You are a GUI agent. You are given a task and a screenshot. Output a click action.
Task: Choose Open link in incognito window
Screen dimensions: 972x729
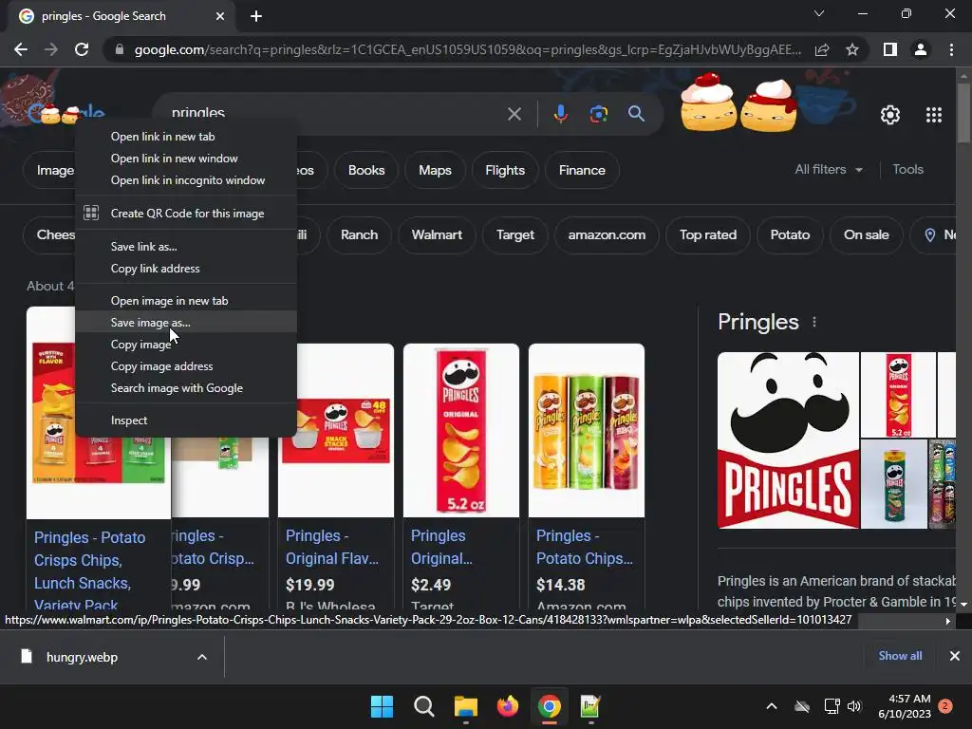(186, 180)
